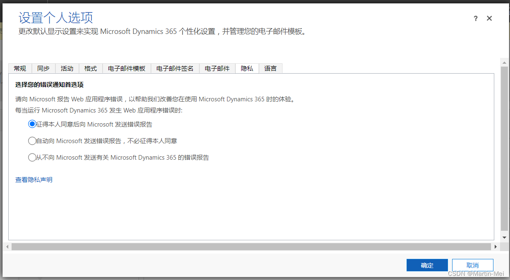
Task: Confirm with the 确定 button
Action: [x=427, y=265]
